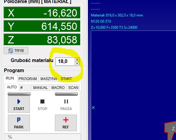Open the SCAN sub-tab

(73, 87)
